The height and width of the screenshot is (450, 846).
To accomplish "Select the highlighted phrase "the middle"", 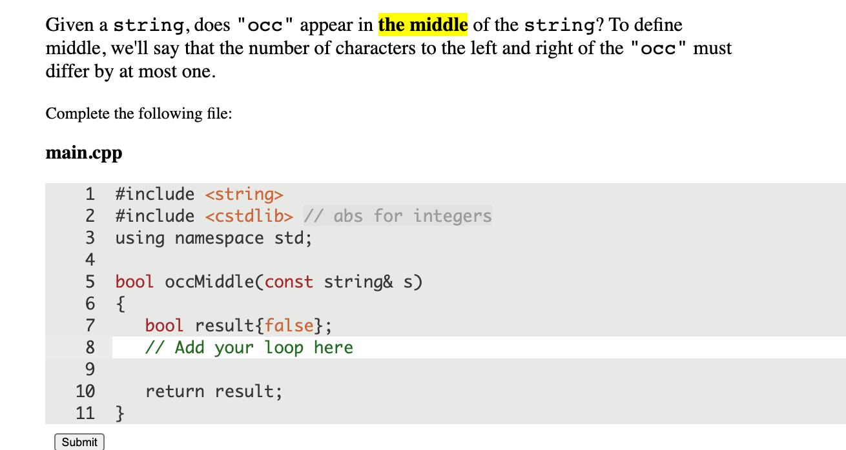I will 422,24.
